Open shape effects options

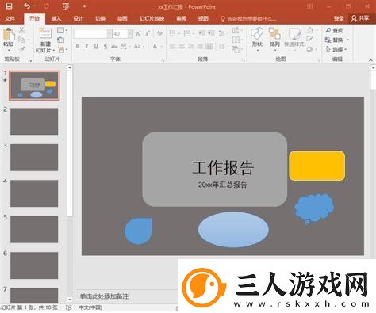[x=311, y=49]
